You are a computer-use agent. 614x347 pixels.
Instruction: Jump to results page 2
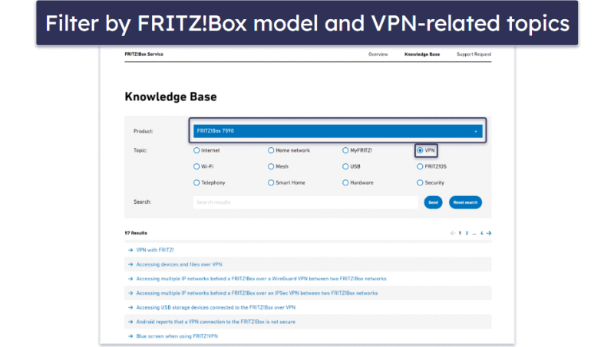(x=467, y=234)
